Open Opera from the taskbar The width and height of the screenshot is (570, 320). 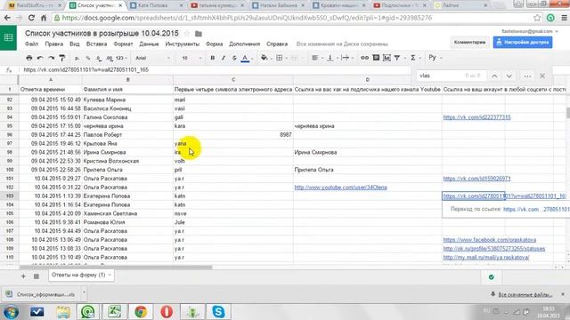(x=167, y=312)
